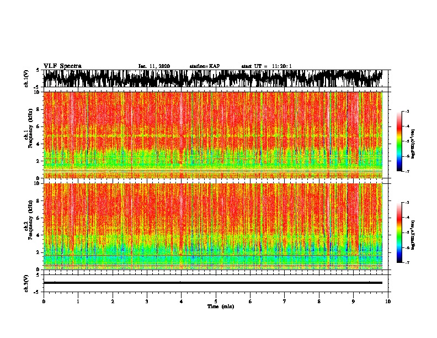
Task: Click time axis tick label 10
Action: tap(388, 302)
